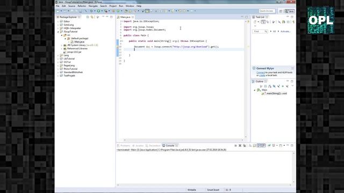Toggle Link with Editor in Package Explorer
This screenshot has height=193, width=344.
point(92,17)
